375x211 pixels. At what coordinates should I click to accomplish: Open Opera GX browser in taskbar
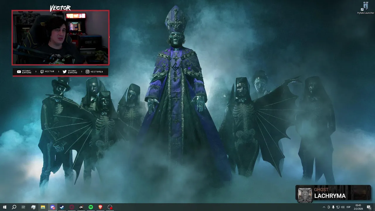(x=72, y=207)
